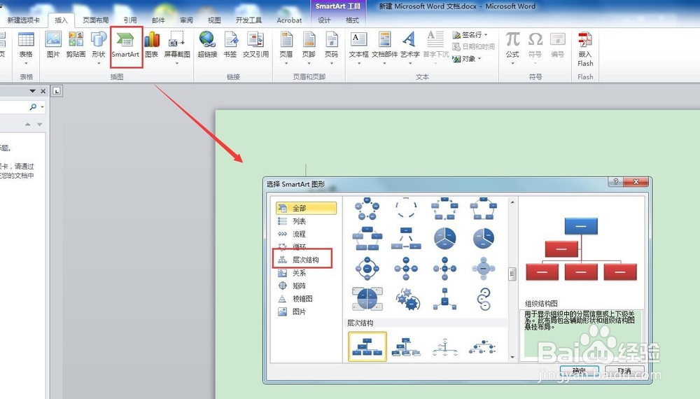This screenshot has height=399, width=700.
Task: Expand the 屏幕截图 dropdown arrow
Action: (x=177, y=64)
